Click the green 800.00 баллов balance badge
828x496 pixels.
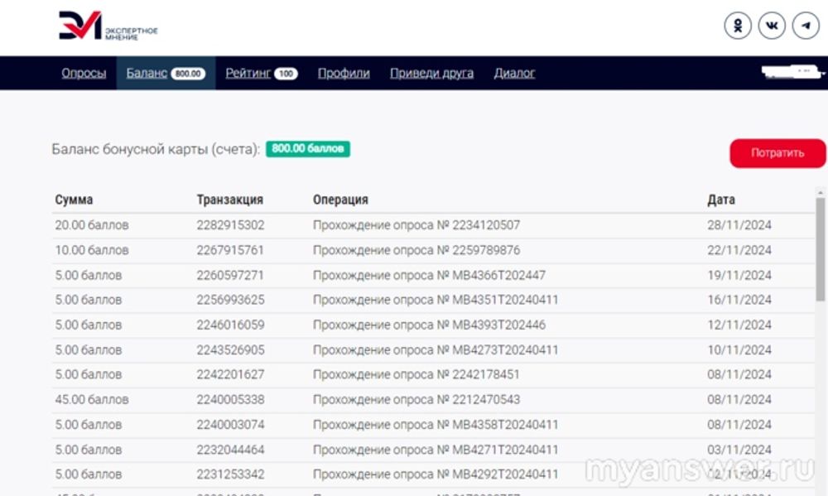pyautogui.click(x=308, y=149)
